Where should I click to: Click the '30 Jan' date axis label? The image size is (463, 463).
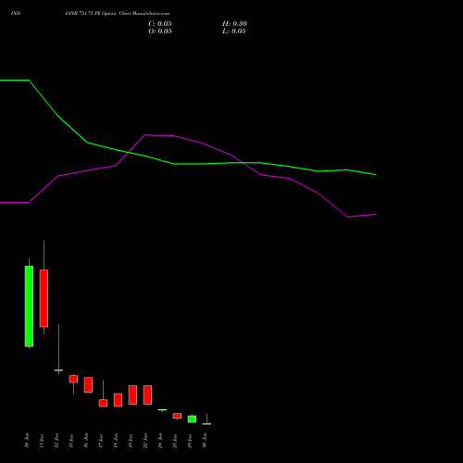click(x=205, y=441)
